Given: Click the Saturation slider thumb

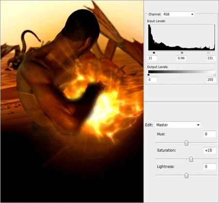Looking at the screenshot, I should (191, 159).
